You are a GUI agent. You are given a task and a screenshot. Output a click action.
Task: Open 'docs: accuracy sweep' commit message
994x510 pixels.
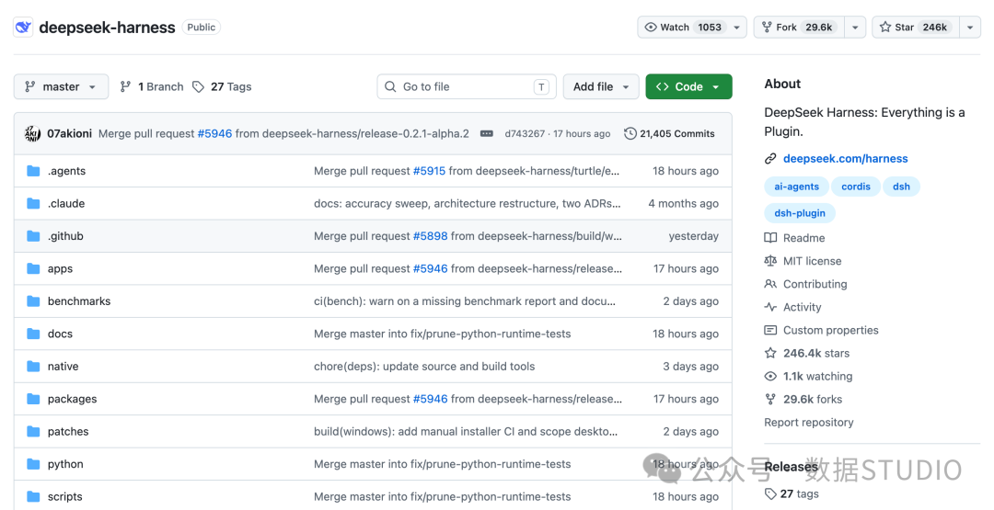468,203
